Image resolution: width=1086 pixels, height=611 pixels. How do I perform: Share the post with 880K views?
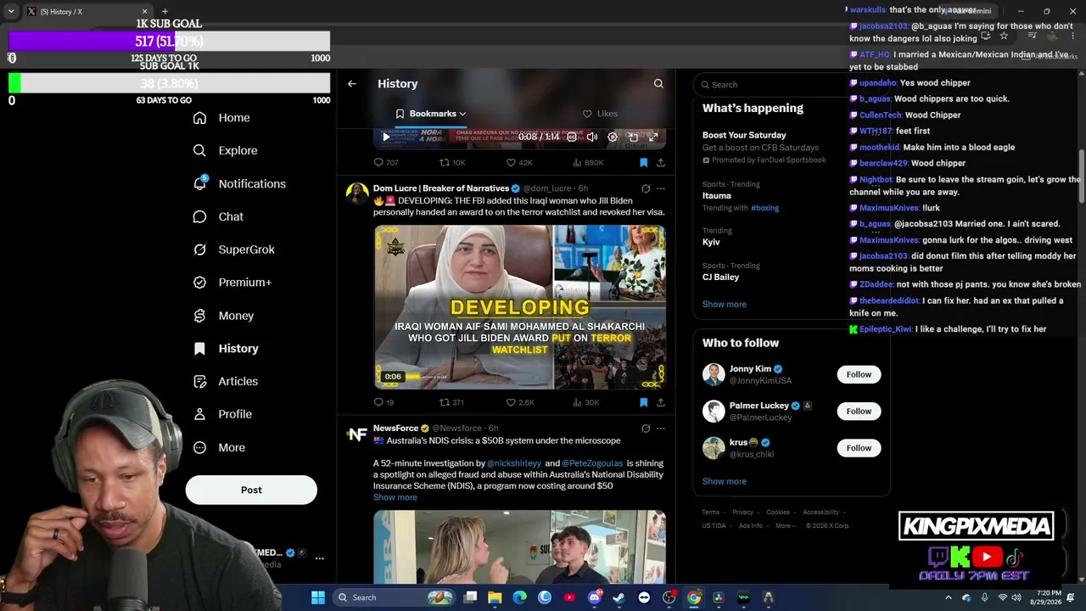tap(661, 162)
